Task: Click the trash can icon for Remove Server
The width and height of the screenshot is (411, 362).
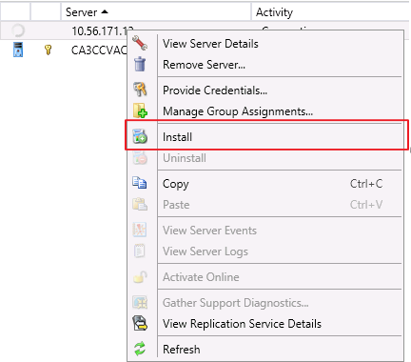Action: pos(140,64)
